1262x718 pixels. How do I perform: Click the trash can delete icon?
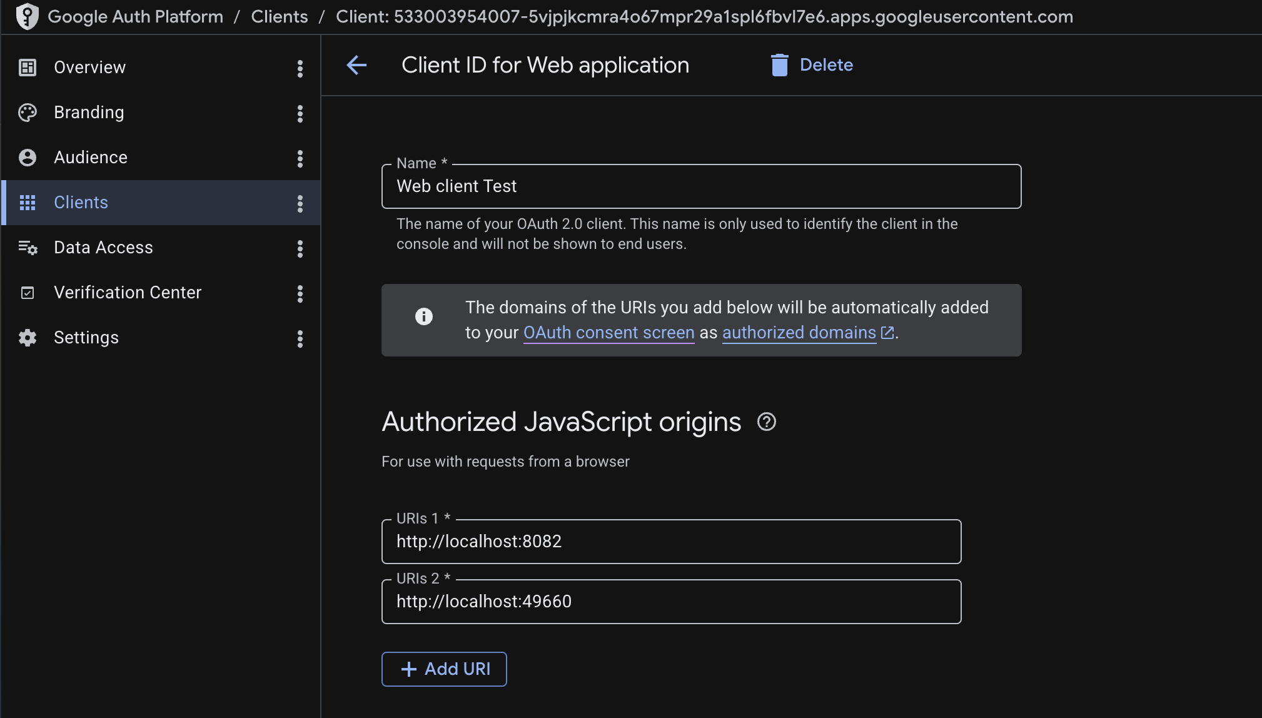click(x=779, y=65)
